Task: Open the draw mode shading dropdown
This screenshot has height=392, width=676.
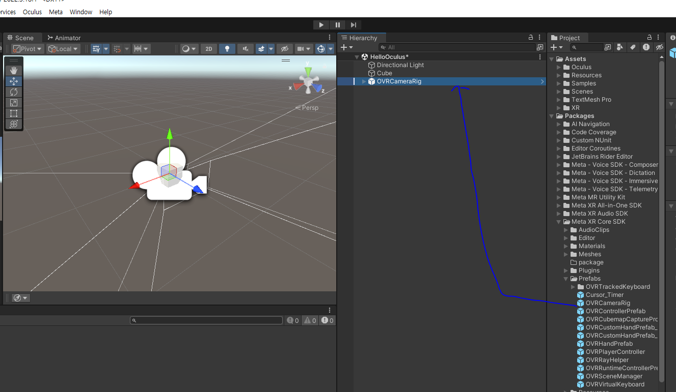Action: (x=190, y=49)
